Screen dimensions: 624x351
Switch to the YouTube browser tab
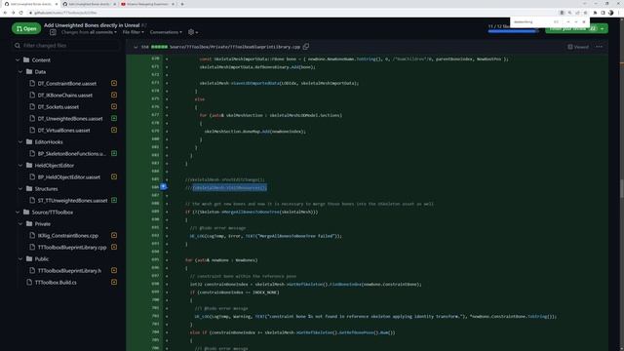pyautogui.click(x=147, y=4)
